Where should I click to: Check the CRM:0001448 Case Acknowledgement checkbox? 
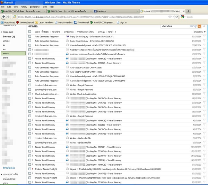click(30, 76)
